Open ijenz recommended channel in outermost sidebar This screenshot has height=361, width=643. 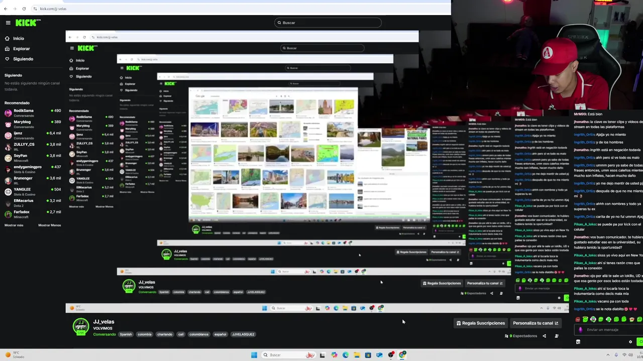[33, 135]
